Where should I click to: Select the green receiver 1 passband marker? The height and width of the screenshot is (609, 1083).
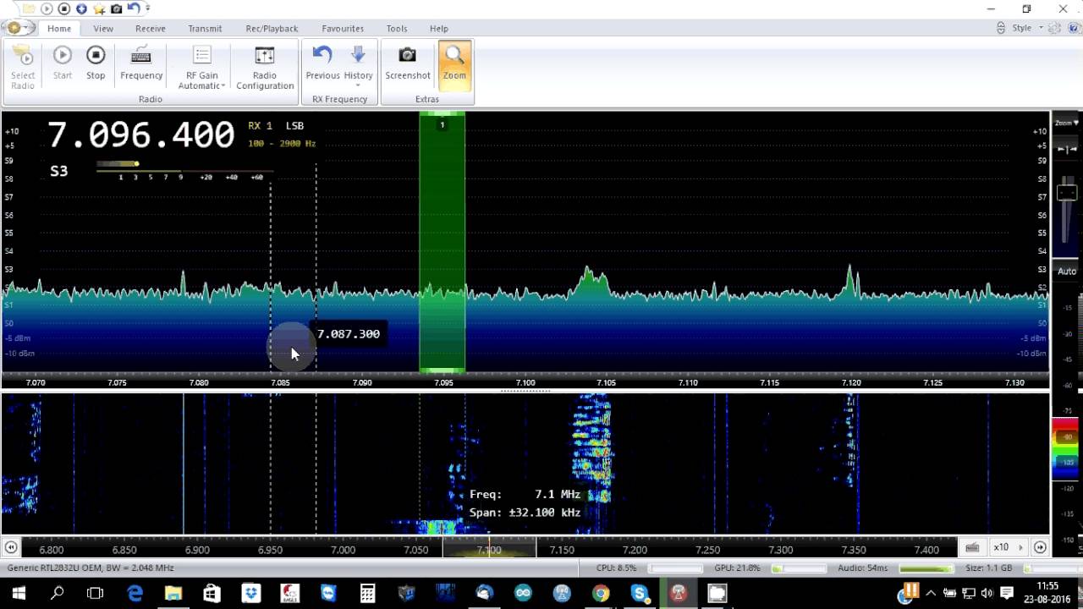tap(442, 243)
